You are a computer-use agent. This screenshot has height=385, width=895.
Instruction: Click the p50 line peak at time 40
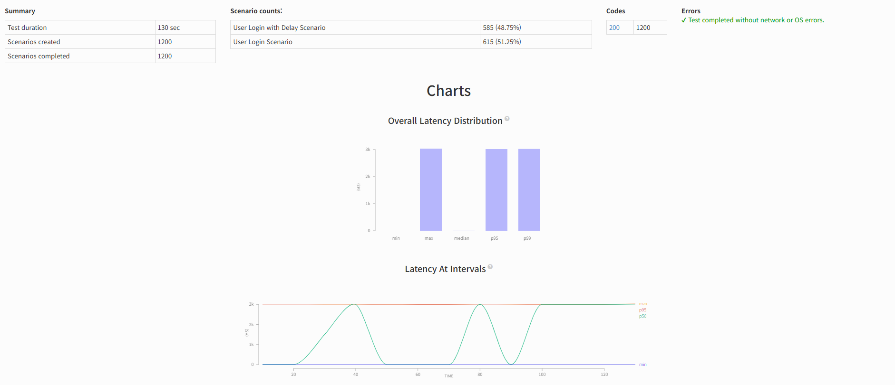click(354, 304)
